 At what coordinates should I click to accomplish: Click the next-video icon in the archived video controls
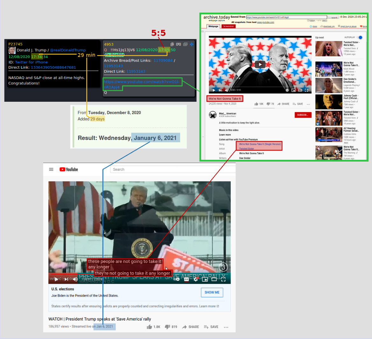(x=220, y=90)
